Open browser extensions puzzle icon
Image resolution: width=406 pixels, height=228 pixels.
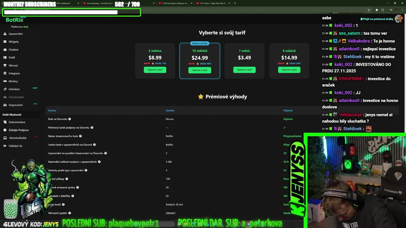pyautogui.click(x=383, y=10)
